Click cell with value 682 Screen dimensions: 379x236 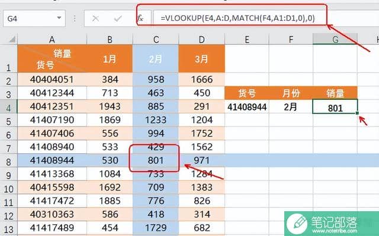202,228
